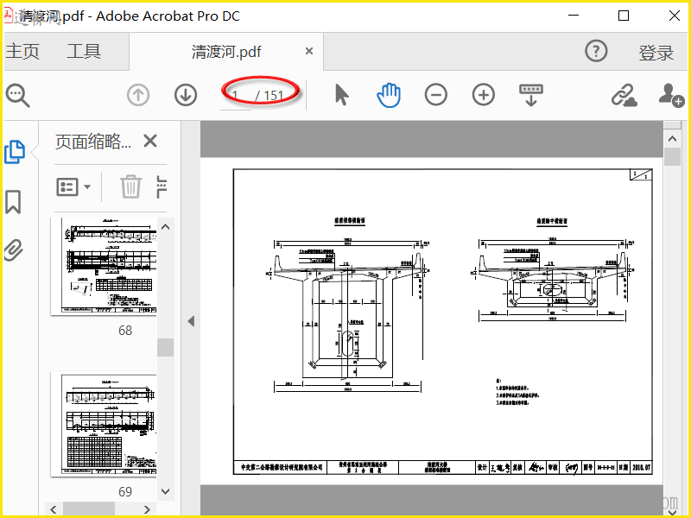Zoom out with the minus button

436,95
